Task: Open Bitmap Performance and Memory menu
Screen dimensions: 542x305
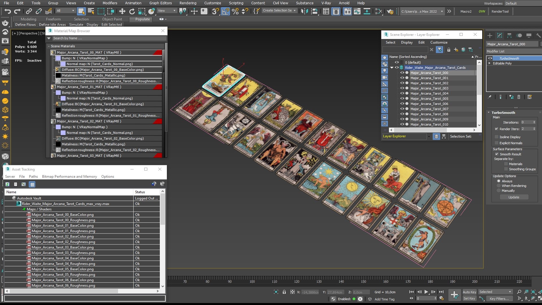Action: [69, 177]
